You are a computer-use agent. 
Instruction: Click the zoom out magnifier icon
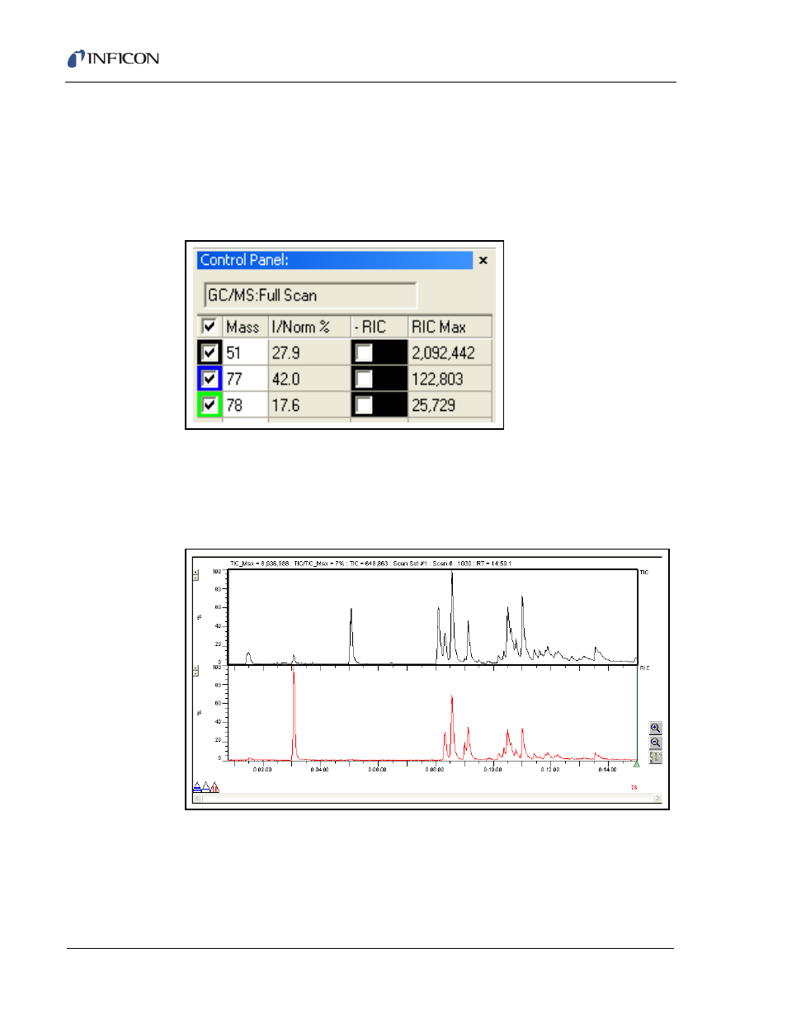(x=656, y=743)
